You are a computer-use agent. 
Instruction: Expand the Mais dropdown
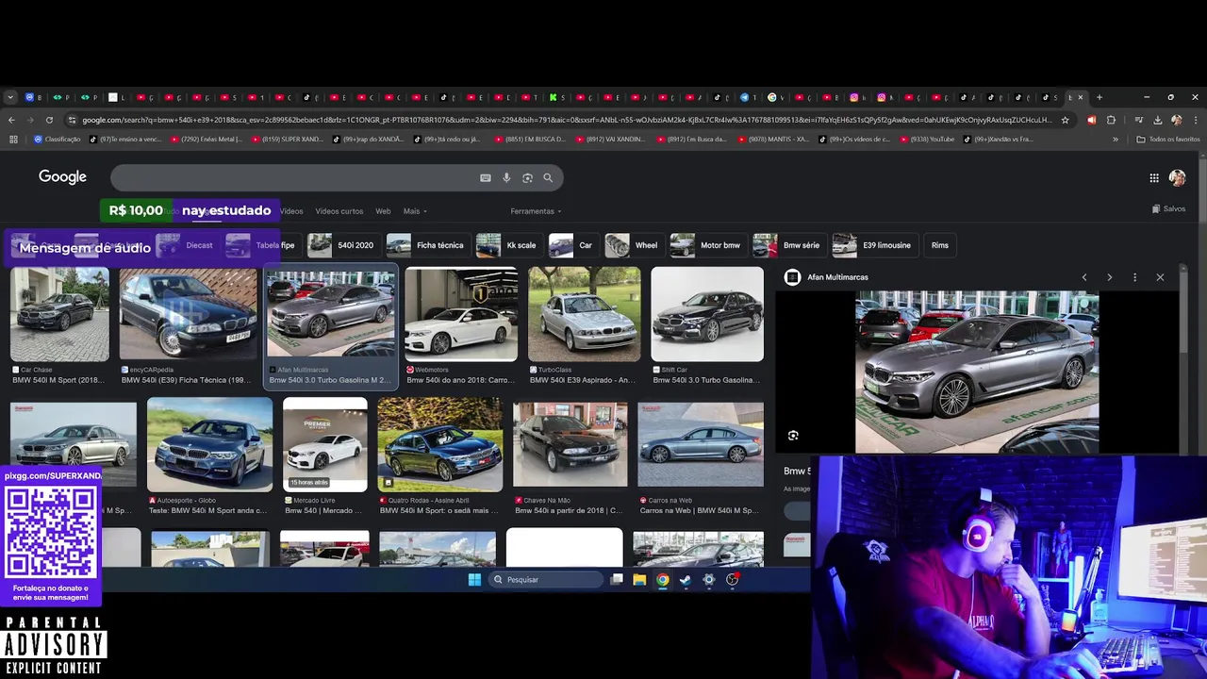[415, 211]
